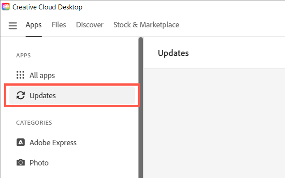
Task: Switch to the Apps tab
Action: click(34, 25)
